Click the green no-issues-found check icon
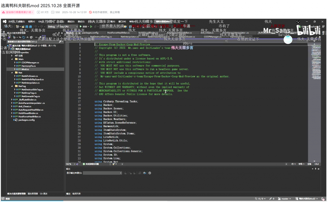Image resolution: width=328 pixels, height=202 pixels. (84, 164)
